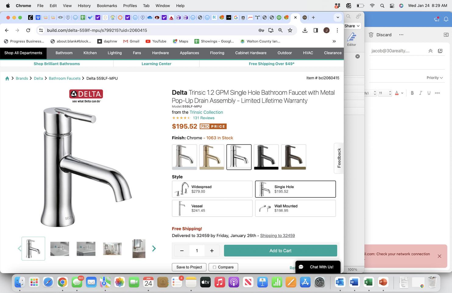Viewport: 452px width, 293px height.
Task: Show more bookmarks chevron
Action: point(334,41)
